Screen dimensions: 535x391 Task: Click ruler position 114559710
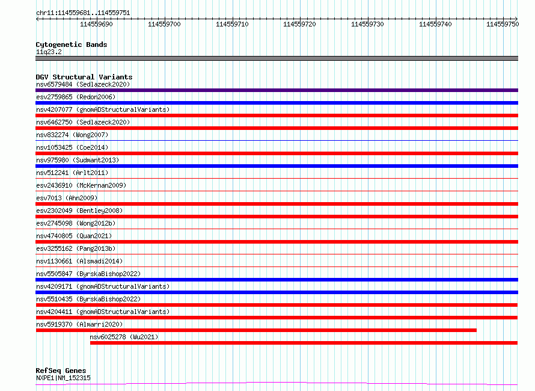pos(232,24)
